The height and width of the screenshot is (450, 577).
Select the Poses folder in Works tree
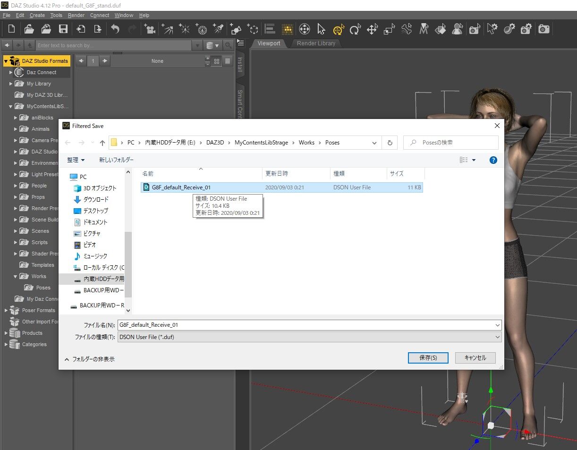43,288
